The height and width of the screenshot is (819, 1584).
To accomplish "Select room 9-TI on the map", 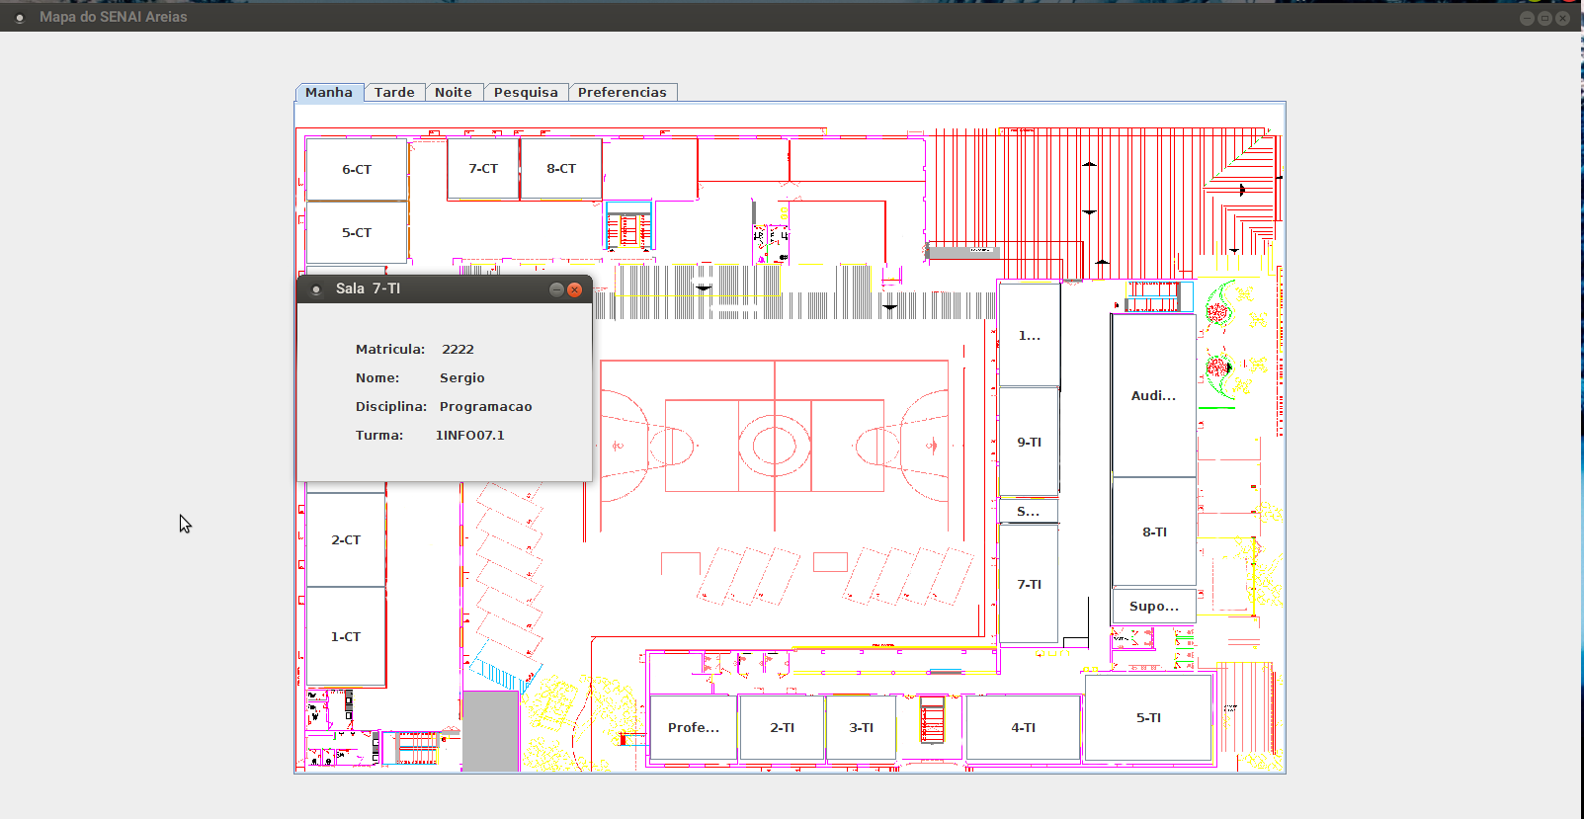I will (1029, 443).
